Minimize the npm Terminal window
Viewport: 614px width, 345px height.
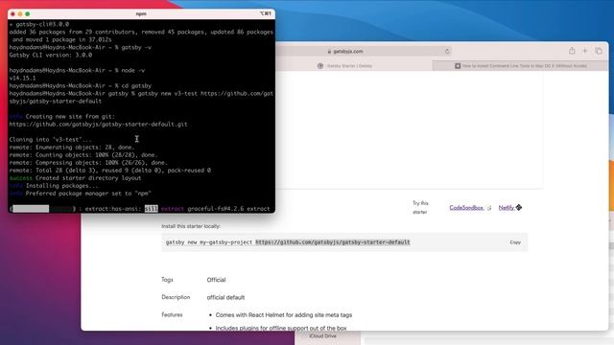click(x=20, y=14)
